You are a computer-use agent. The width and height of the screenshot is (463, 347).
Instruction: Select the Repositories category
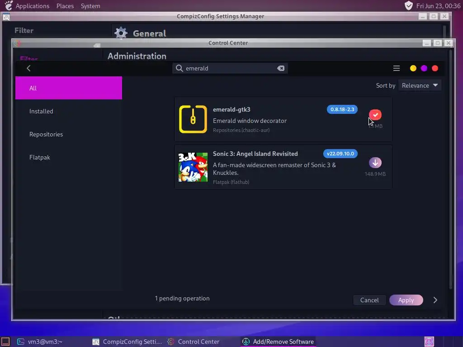[69, 134]
